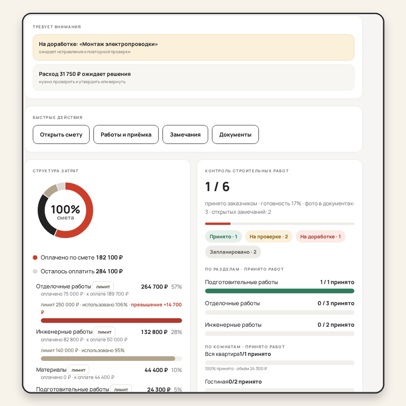Screen dimensions: 406x406
Task: Click the «100% смета» donut chart
Action: 65,210
